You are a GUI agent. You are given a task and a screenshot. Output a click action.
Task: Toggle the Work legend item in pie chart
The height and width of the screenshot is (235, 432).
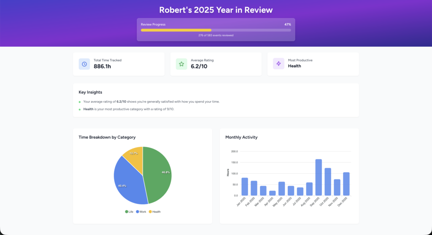pos(141,211)
